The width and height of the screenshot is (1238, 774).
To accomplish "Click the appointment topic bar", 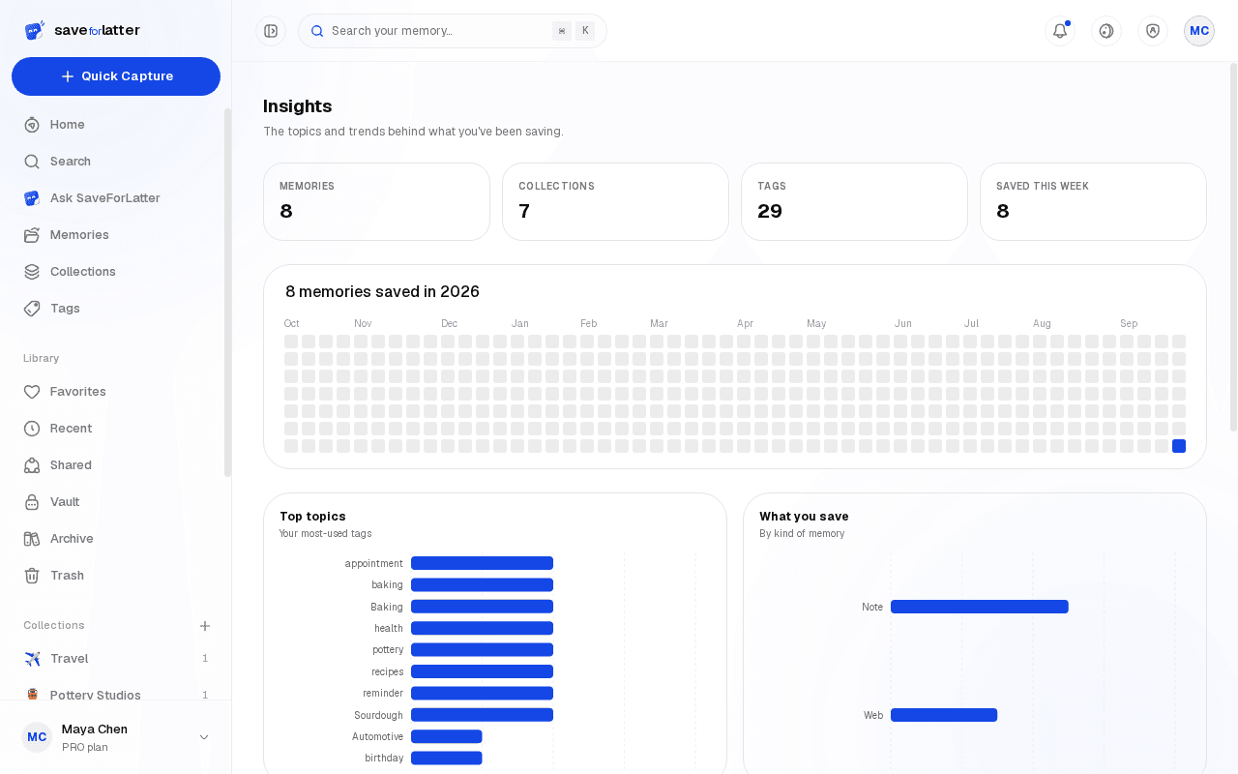I will pyautogui.click(x=482, y=563).
